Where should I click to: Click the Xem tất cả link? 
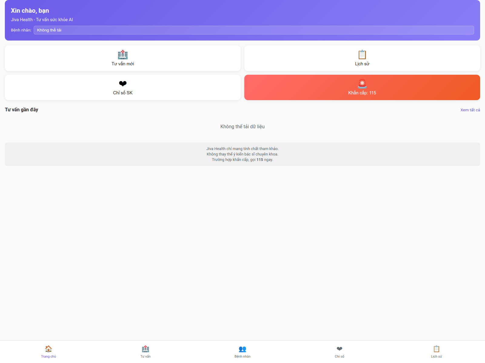point(470,110)
